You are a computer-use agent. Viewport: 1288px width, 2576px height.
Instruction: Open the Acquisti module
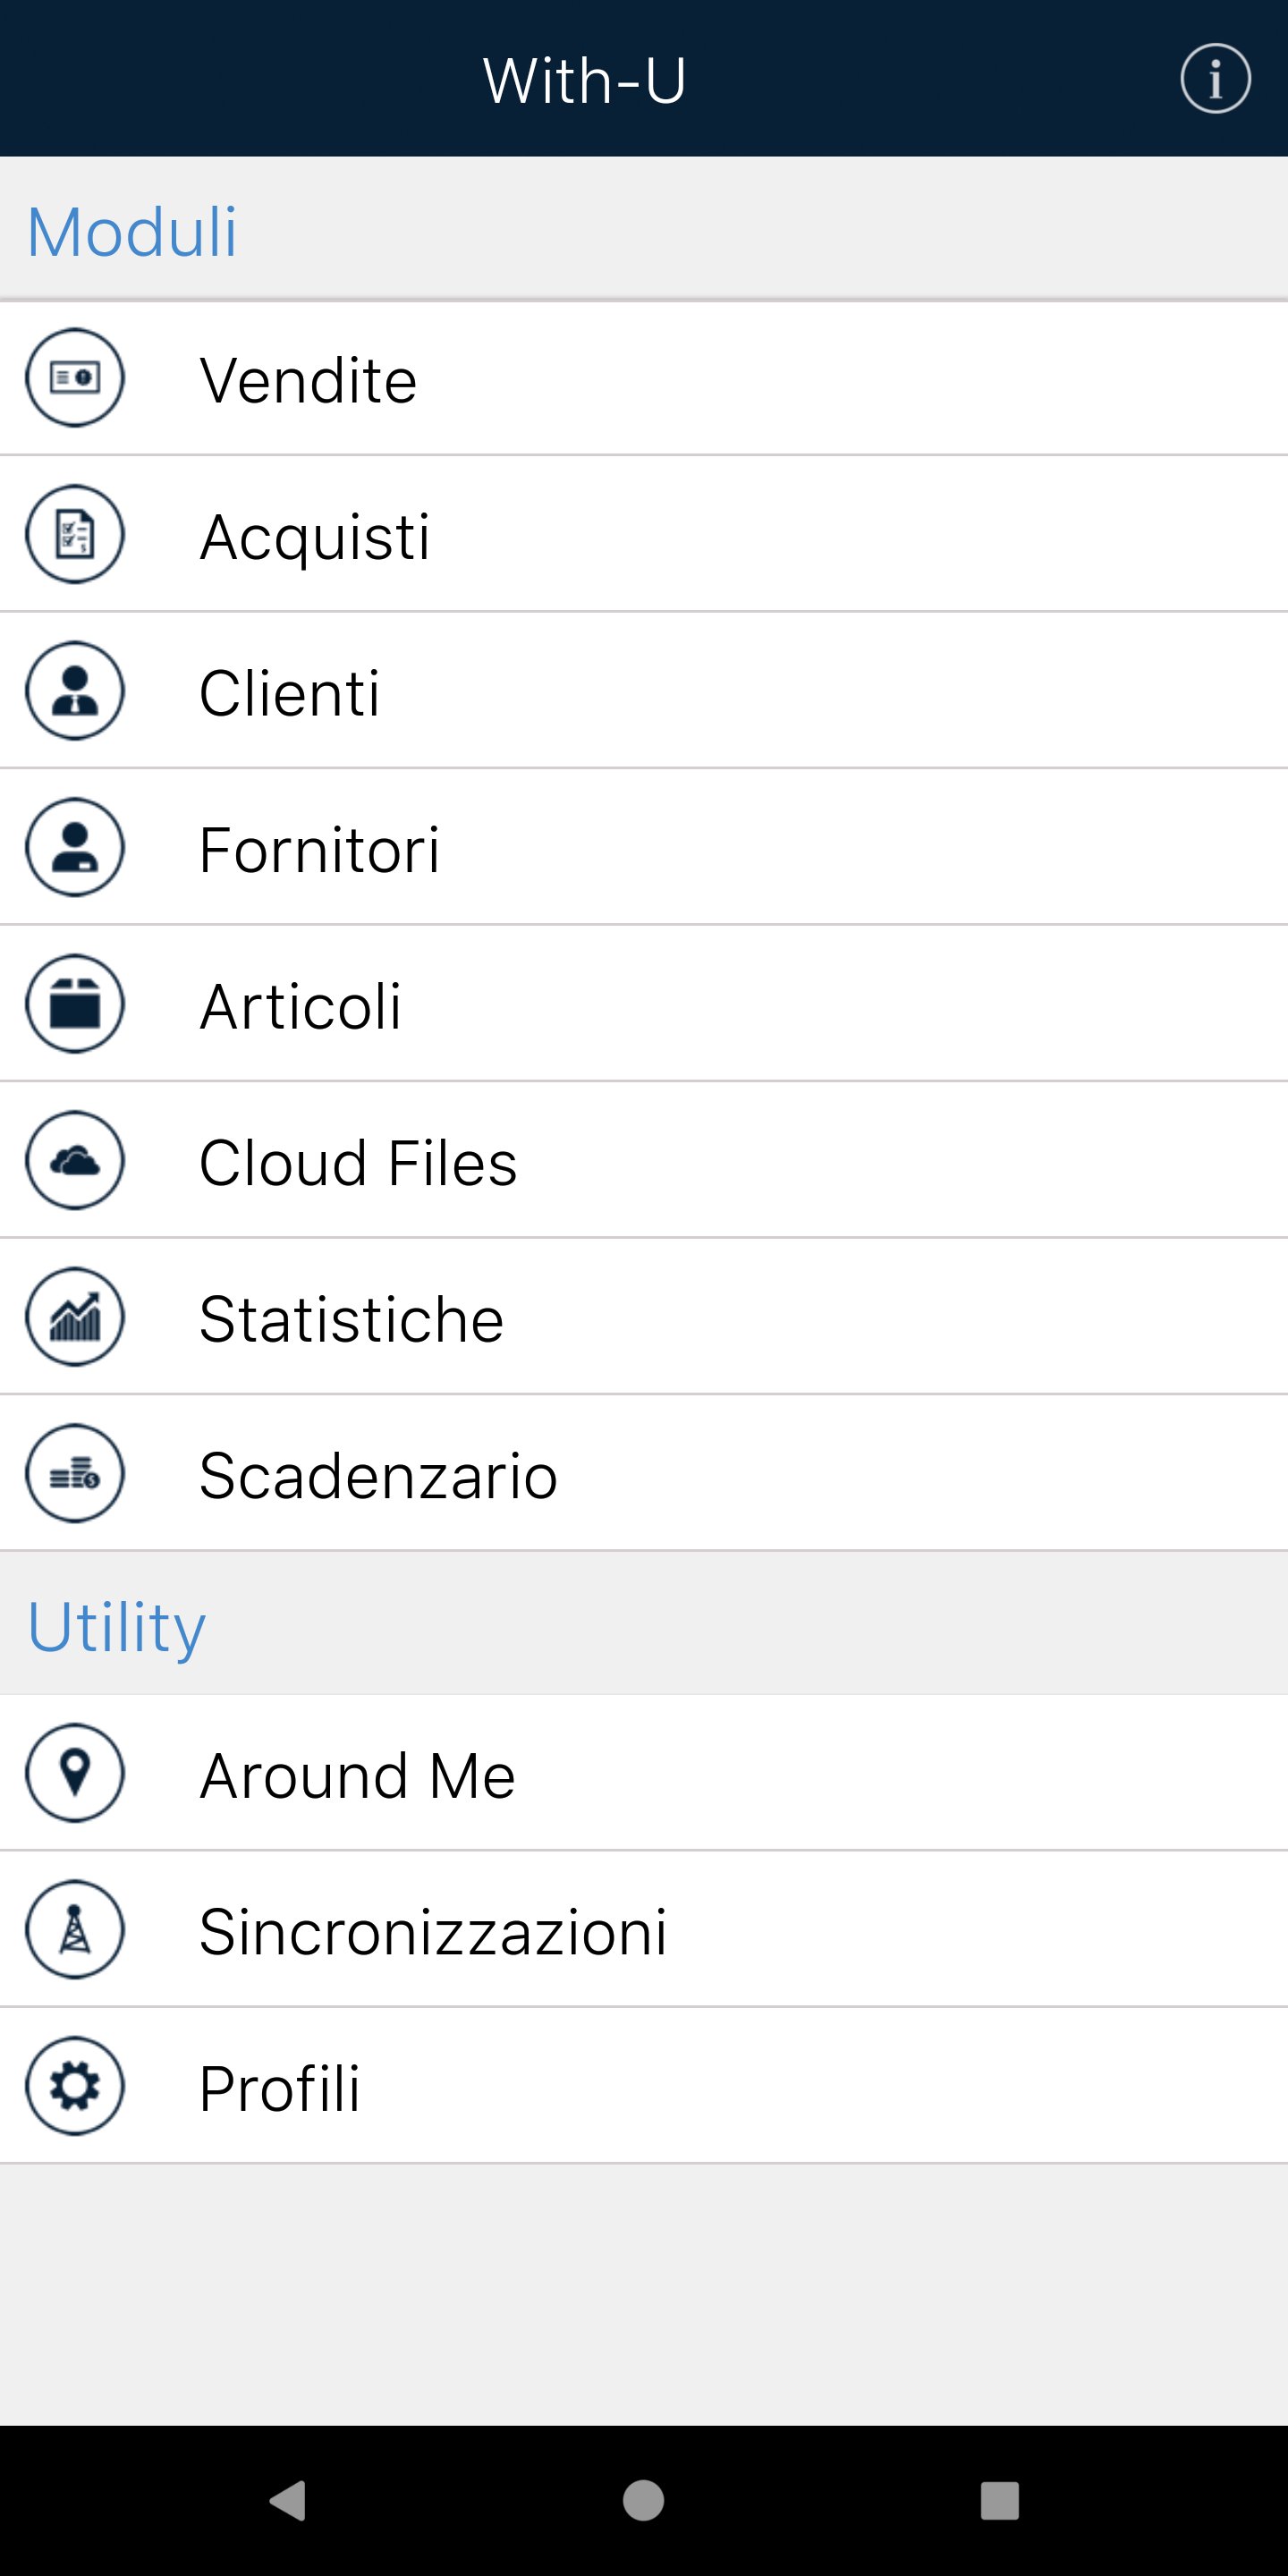coord(315,537)
